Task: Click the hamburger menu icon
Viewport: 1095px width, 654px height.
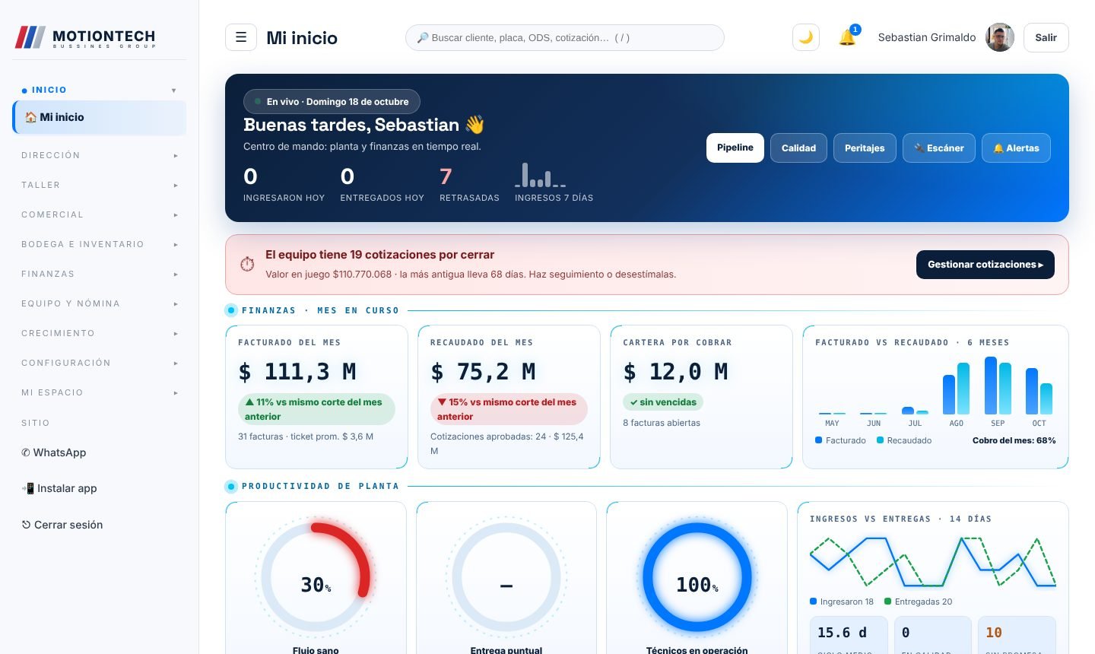Action: [241, 37]
